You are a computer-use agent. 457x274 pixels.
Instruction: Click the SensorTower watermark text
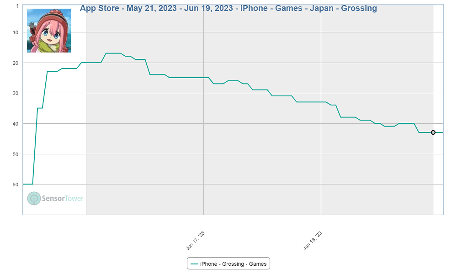click(63, 199)
